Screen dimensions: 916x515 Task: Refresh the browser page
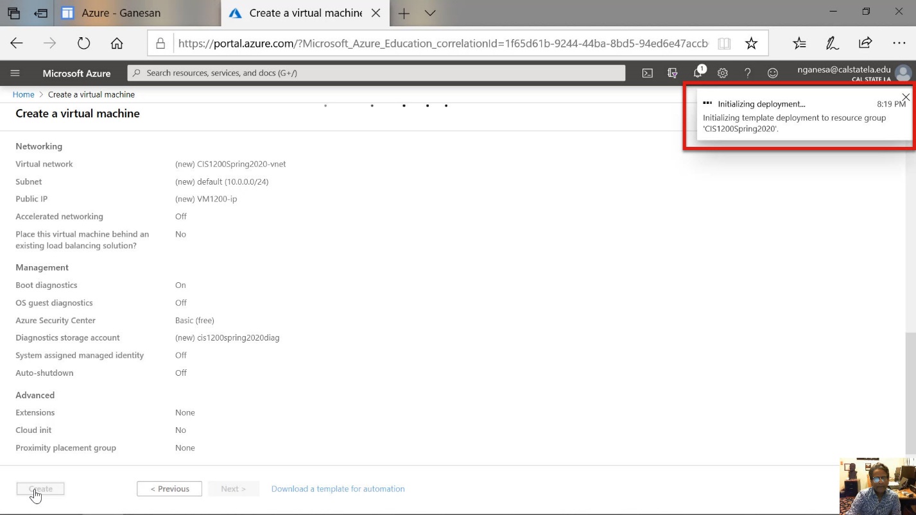click(x=83, y=44)
